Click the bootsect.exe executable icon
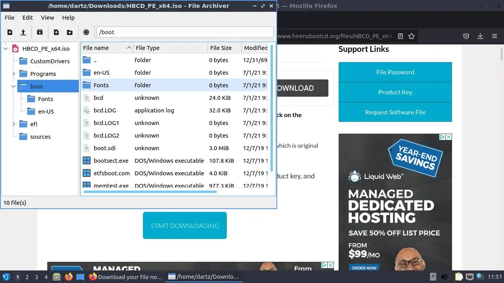The image size is (504, 283). point(87,160)
